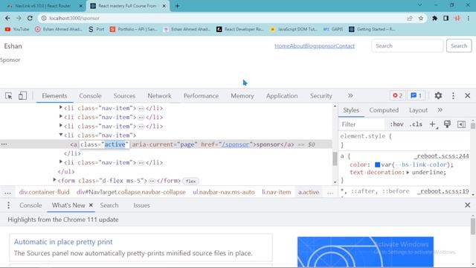Show more Styles pane tabs chevron
This screenshot has height=268, width=476.
440,110
